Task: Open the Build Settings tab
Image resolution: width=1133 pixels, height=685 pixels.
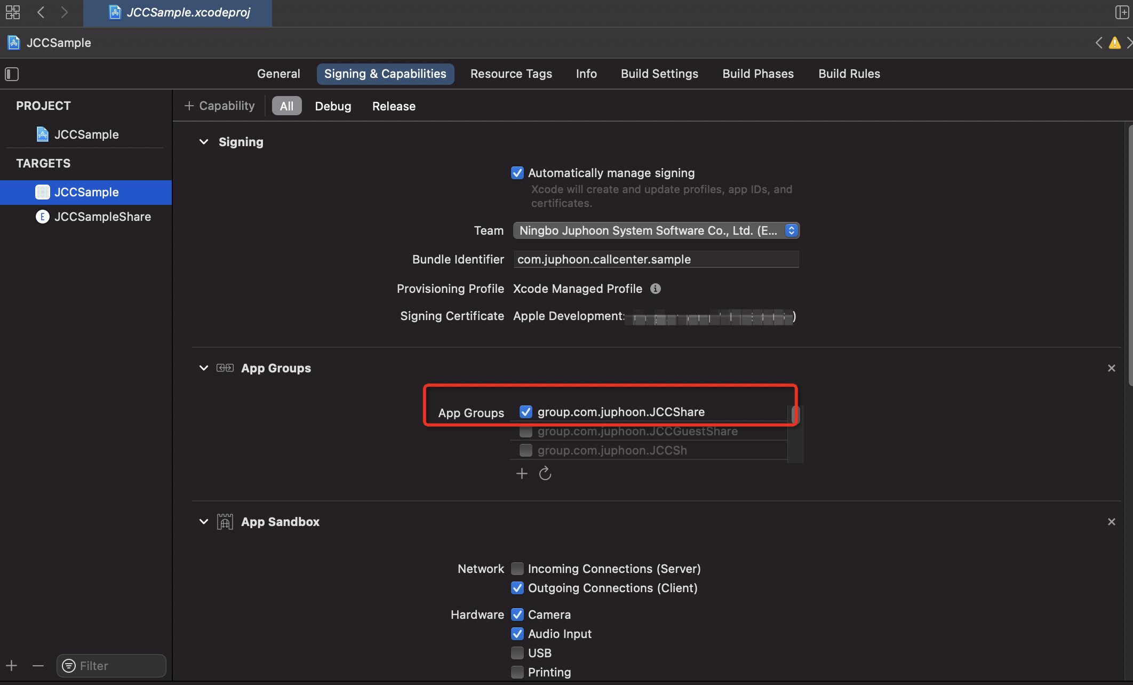Action: pos(659,74)
